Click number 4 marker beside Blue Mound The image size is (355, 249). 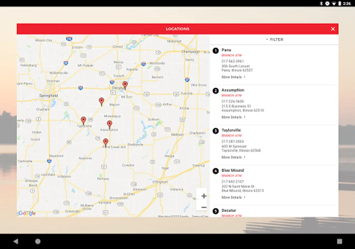click(215, 171)
